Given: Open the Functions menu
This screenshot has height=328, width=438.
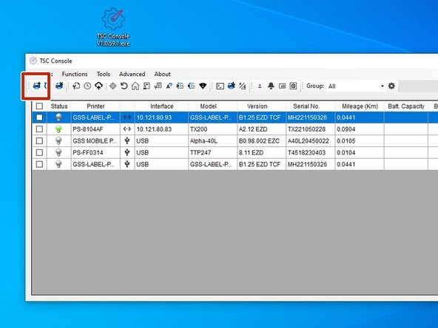Looking at the screenshot, I should (x=75, y=74).
